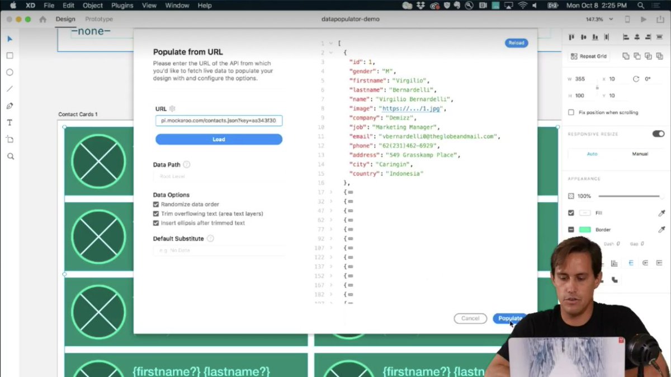Open mobile device preview icon
Image resolution: width=671 pixels, height=377 pixels.
click(x=627, y=19)
